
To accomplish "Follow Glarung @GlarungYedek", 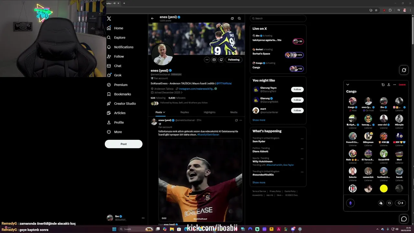I will point(297,100).
